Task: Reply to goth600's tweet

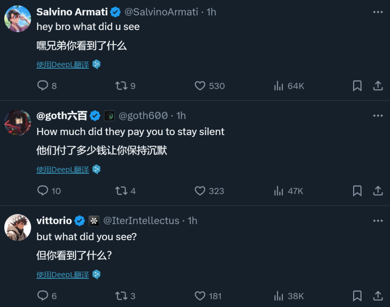Action: (43, 191)
